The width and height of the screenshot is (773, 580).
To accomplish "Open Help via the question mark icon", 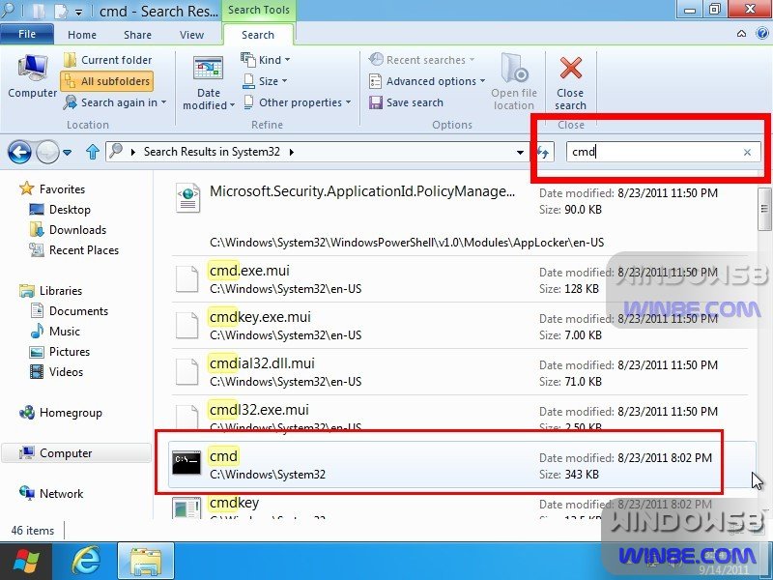I will [x=762, y=34].
